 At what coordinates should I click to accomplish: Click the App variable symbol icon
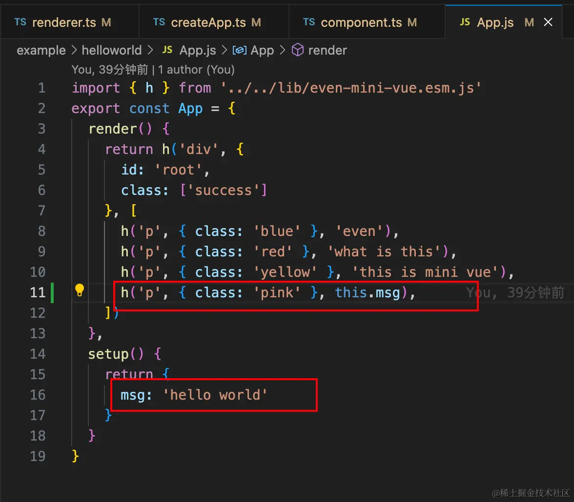point(239,50)
